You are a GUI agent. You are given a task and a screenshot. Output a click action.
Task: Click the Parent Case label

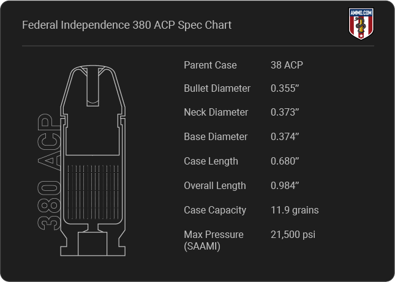click(x=210, y=65)
